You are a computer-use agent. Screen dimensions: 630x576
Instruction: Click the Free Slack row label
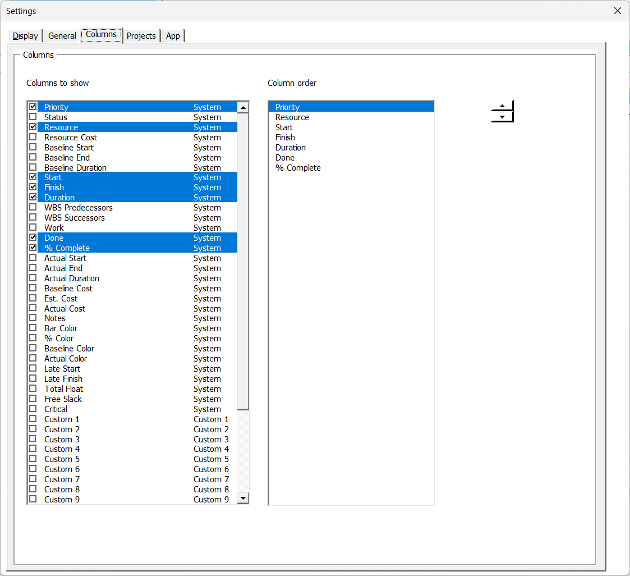click(63, 399)
